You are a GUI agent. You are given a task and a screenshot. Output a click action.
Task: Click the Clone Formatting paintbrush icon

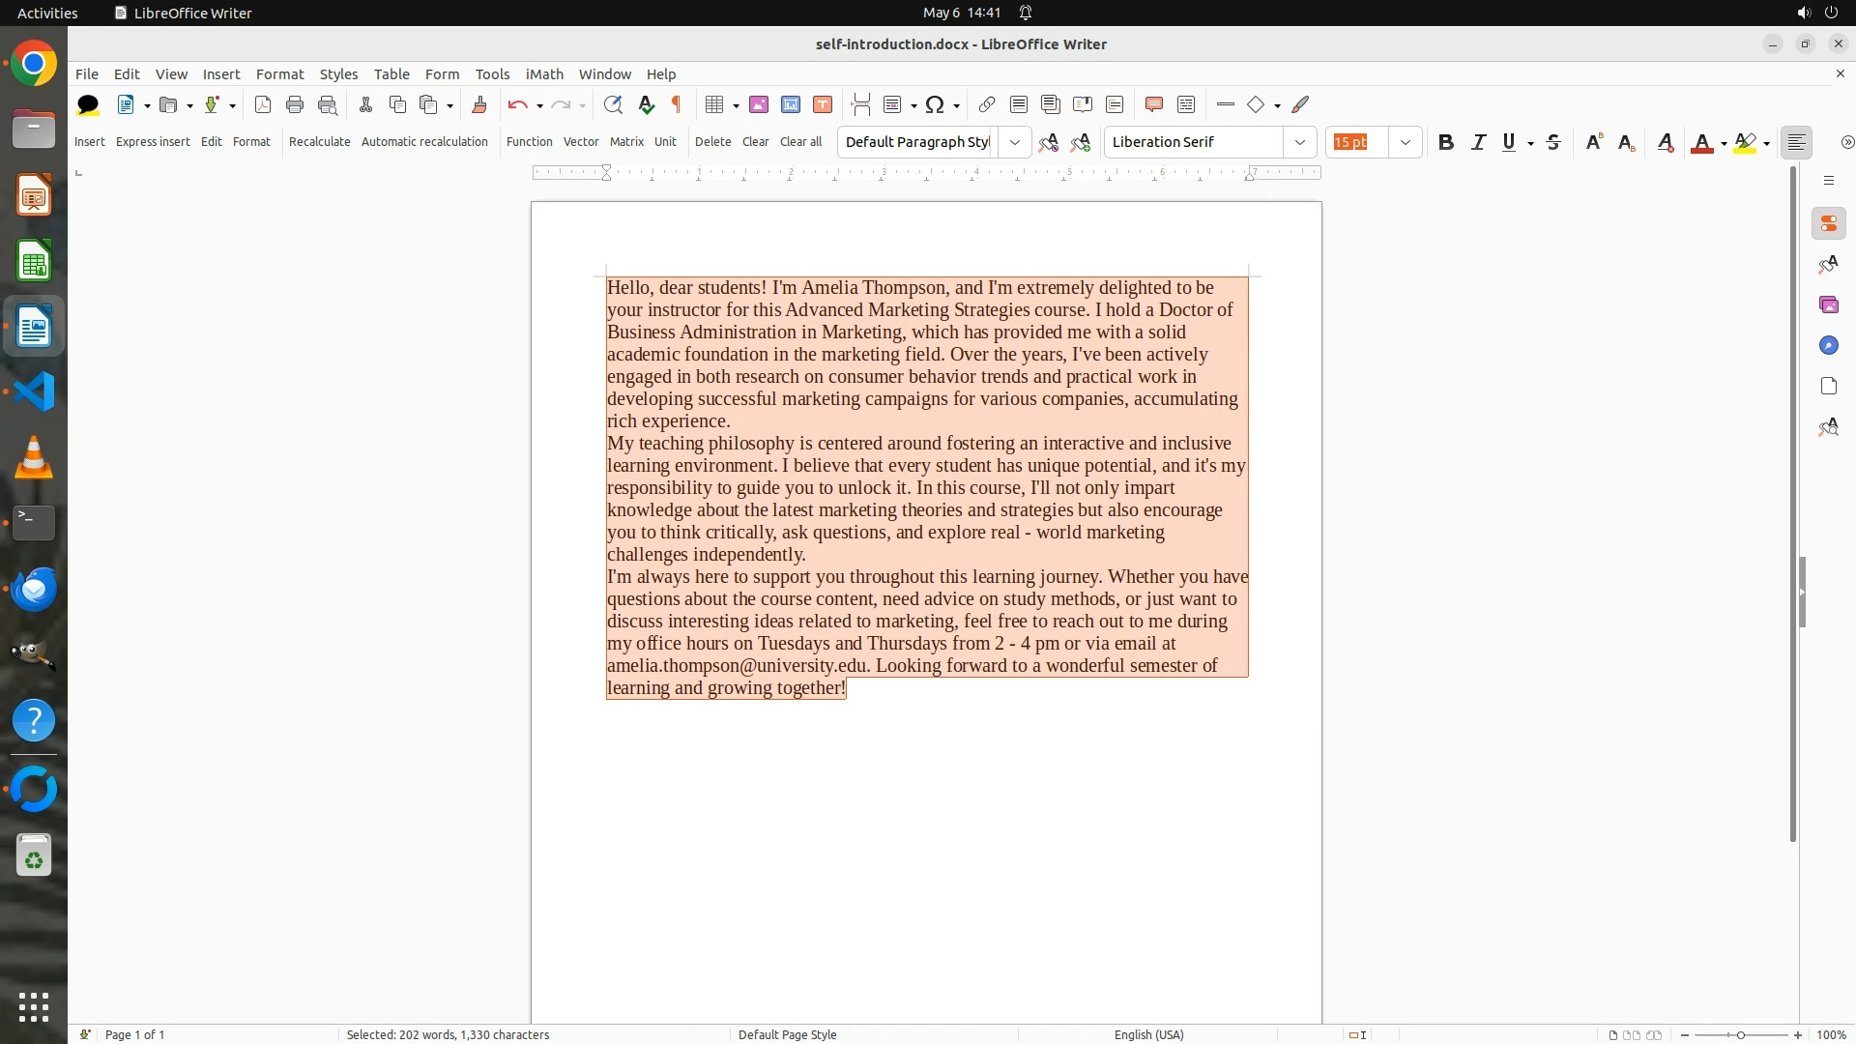point(478,104)
